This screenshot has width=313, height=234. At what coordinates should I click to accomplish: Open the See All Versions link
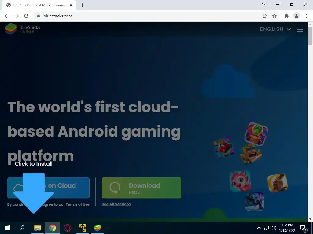coord(116,204)
